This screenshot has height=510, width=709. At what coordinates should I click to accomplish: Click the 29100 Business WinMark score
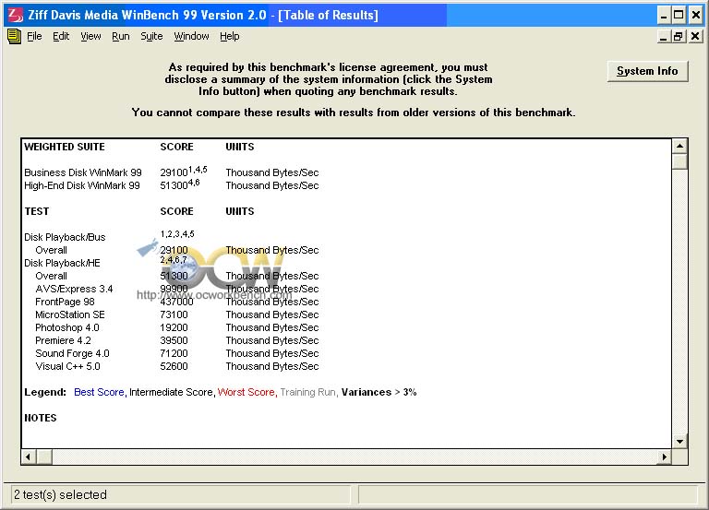[x=174, y=172]
